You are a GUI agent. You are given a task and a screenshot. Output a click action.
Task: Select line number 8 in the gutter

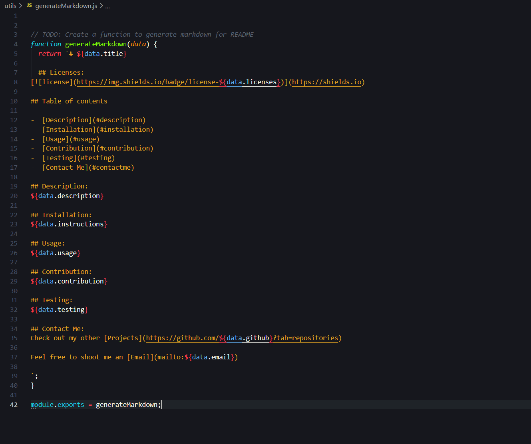pyautogui.click(x=16, y=82)
